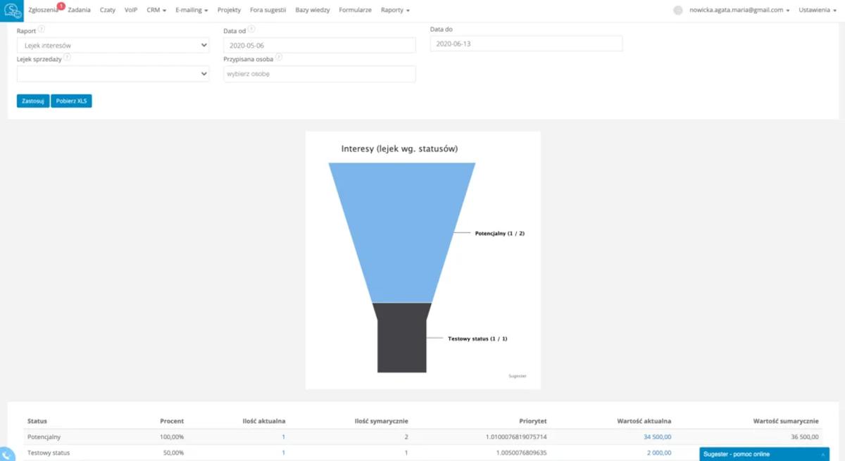Open VoIP section
The width and height of the screenshot is (845, 461).
pyautogui.click(x=131, y=11)
